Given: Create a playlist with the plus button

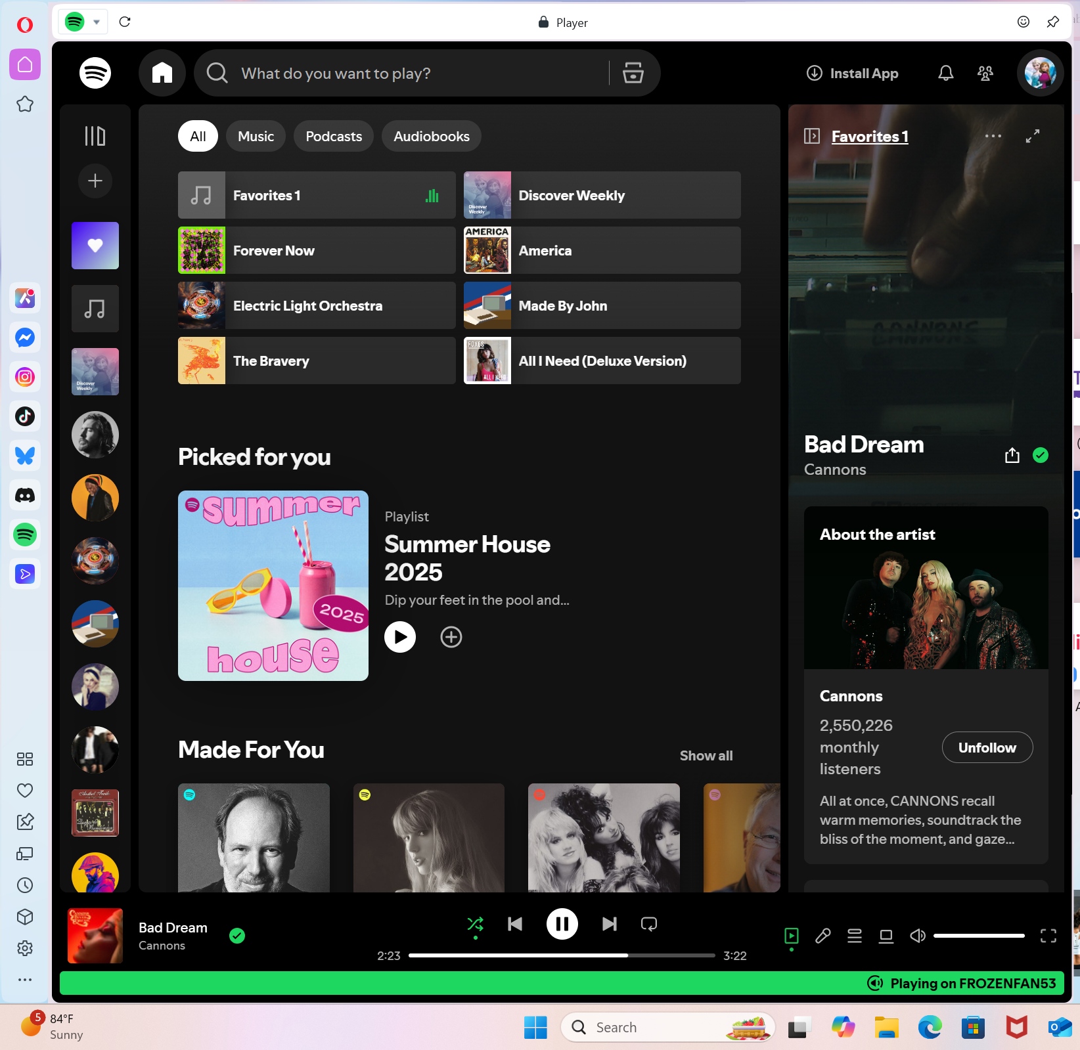Looking at the screenshot, I should point(95,181).
